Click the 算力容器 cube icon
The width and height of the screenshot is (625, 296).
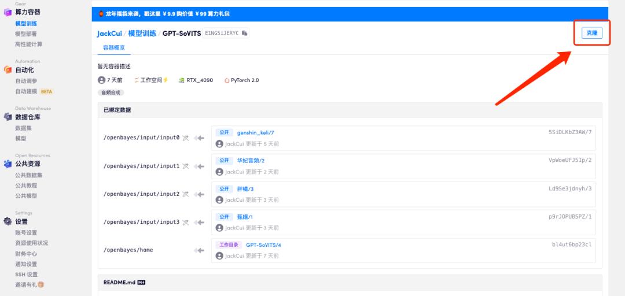(x=8, y=12)
